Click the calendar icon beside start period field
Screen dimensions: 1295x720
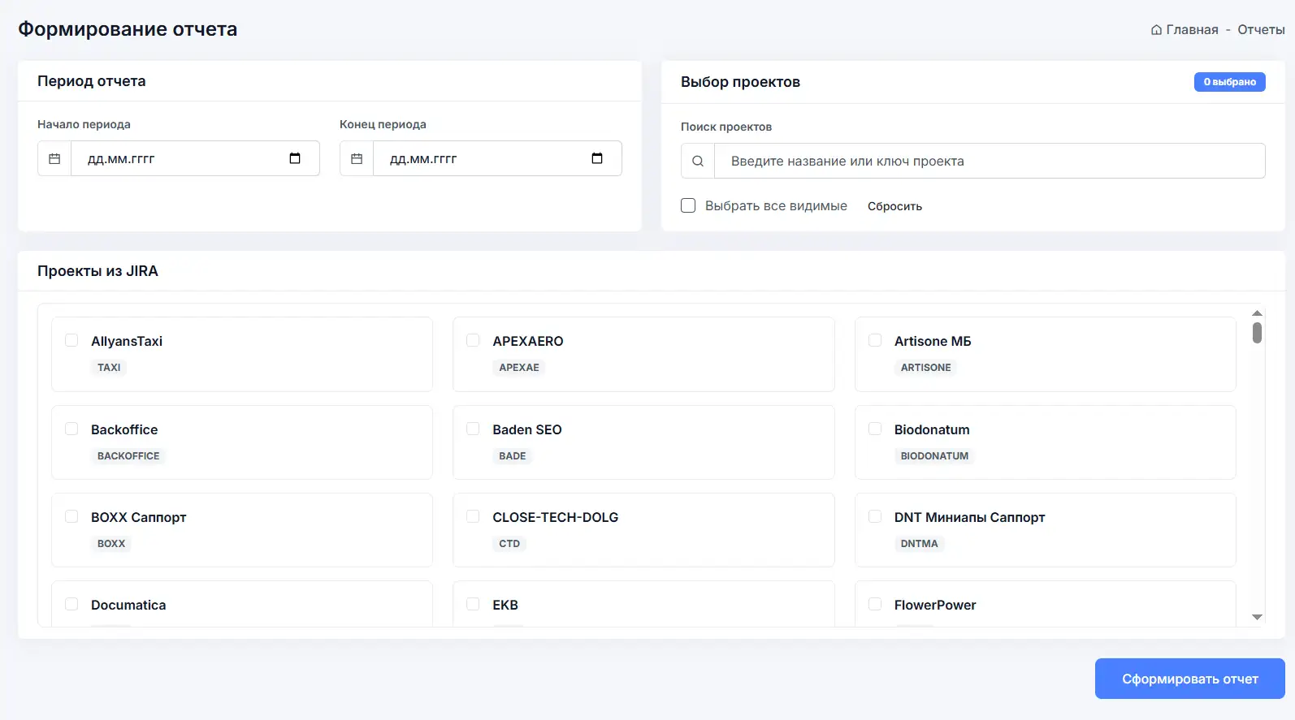pos(54,159)
